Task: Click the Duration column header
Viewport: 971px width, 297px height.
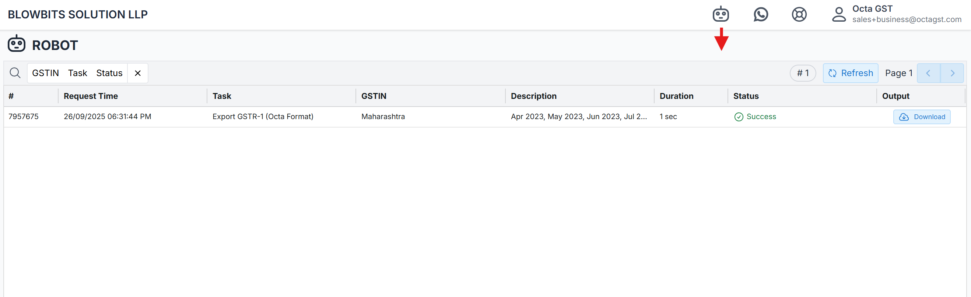Action: pyautogui.click(x=676, y=96)
